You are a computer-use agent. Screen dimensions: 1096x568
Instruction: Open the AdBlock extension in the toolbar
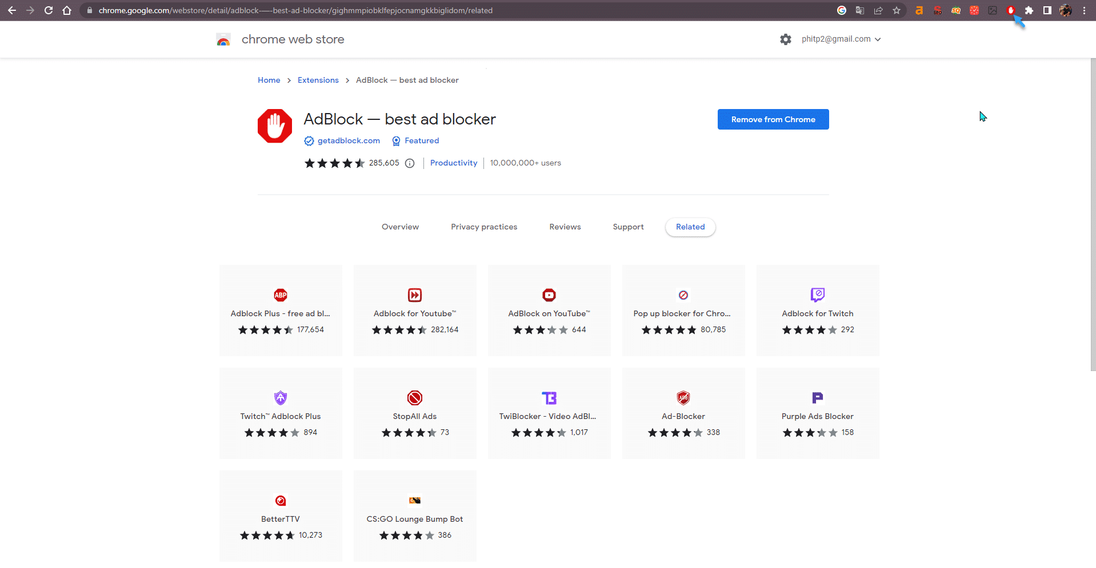pos(1011,10)
